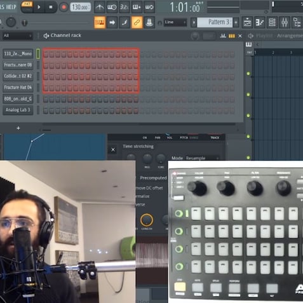
Task: Show the Channel rack window icon
Action: pyautogui.click(x=272, y=22)
